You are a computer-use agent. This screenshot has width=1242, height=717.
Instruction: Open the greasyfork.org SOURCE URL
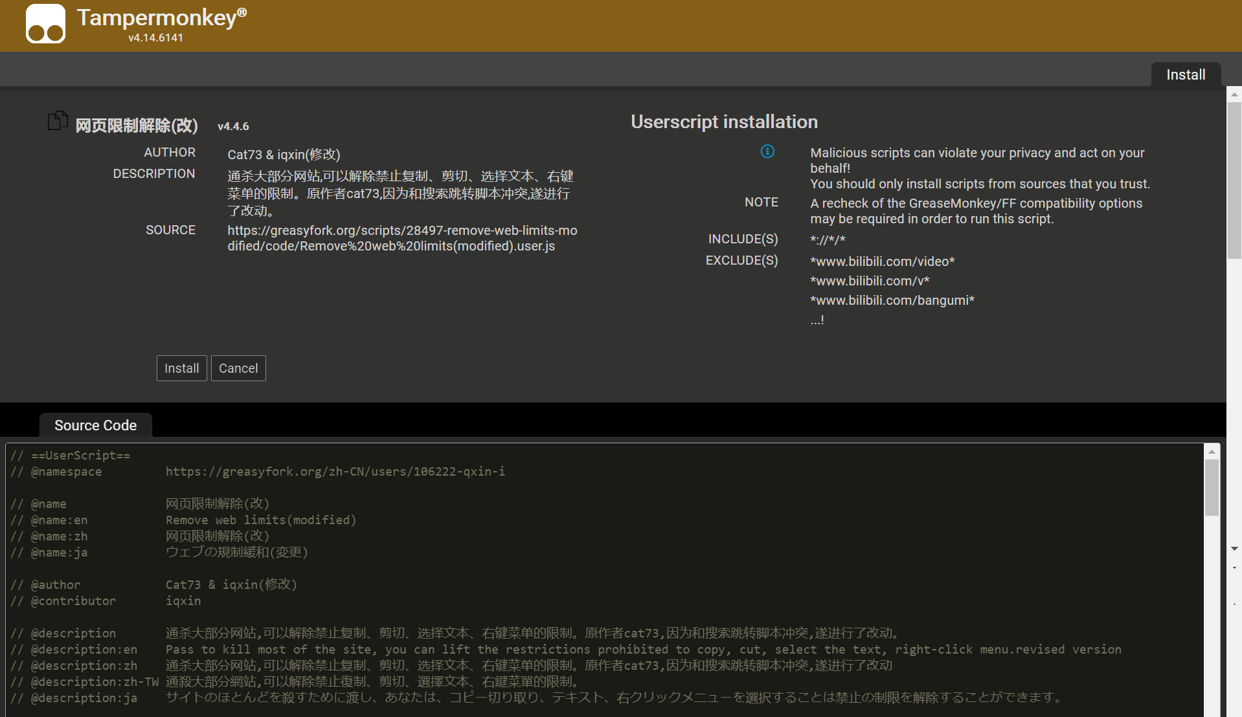(402, 238)
